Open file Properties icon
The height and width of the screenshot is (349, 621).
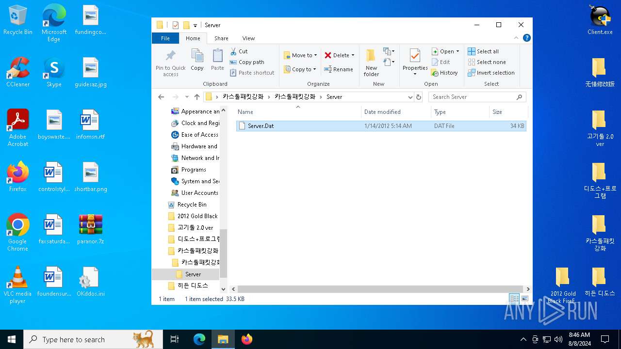point(415,56)
